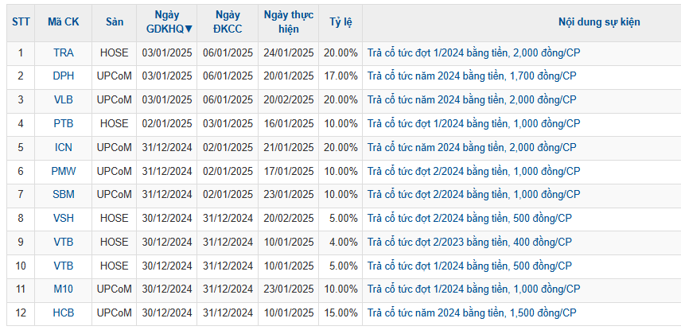The image size is (681, 330).
Task: Click the Mã CK column header
Action: click(x=64, y=22)
